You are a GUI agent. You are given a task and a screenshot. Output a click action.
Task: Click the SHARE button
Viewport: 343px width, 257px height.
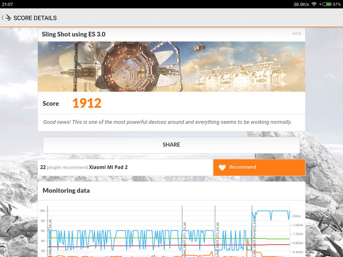pos(171,145)
